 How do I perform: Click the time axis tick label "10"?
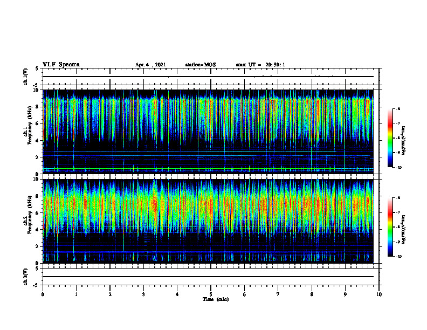[x=379, y=294]
